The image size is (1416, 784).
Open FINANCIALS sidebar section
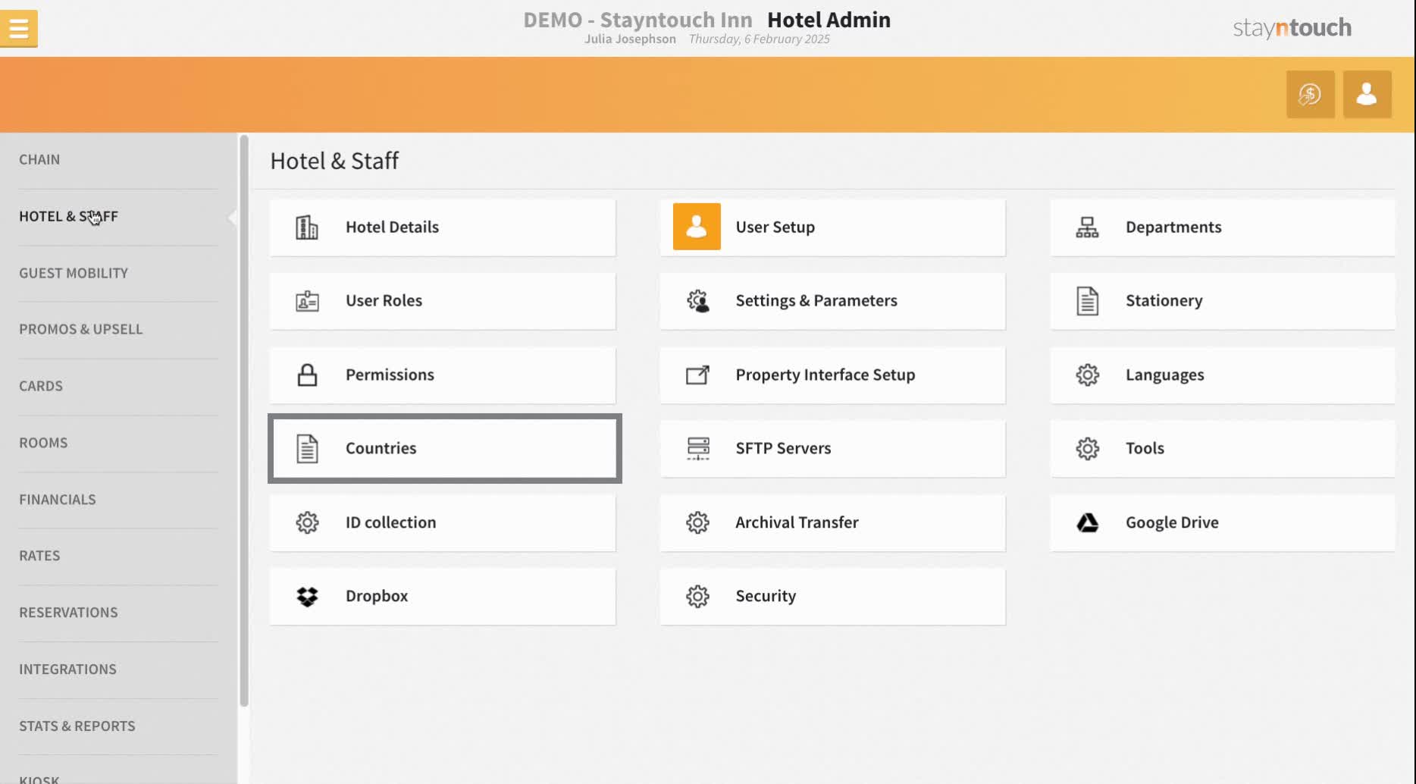pyautogui.click(x=58, y=500)
